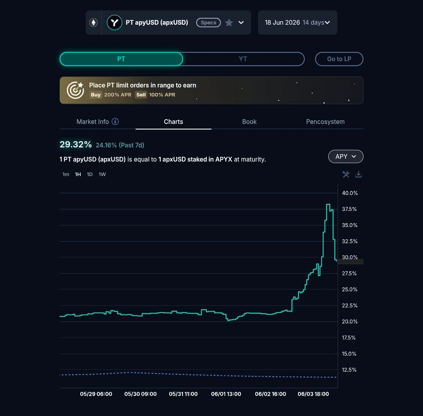Viewport: 423px width, 416px height.
Task: Favorite this market with the star icon
Action: (x=229, y=23)
